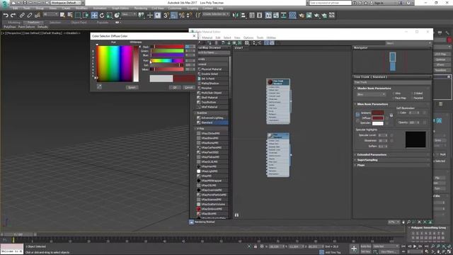Click the Play Animation button

point(415,246)
